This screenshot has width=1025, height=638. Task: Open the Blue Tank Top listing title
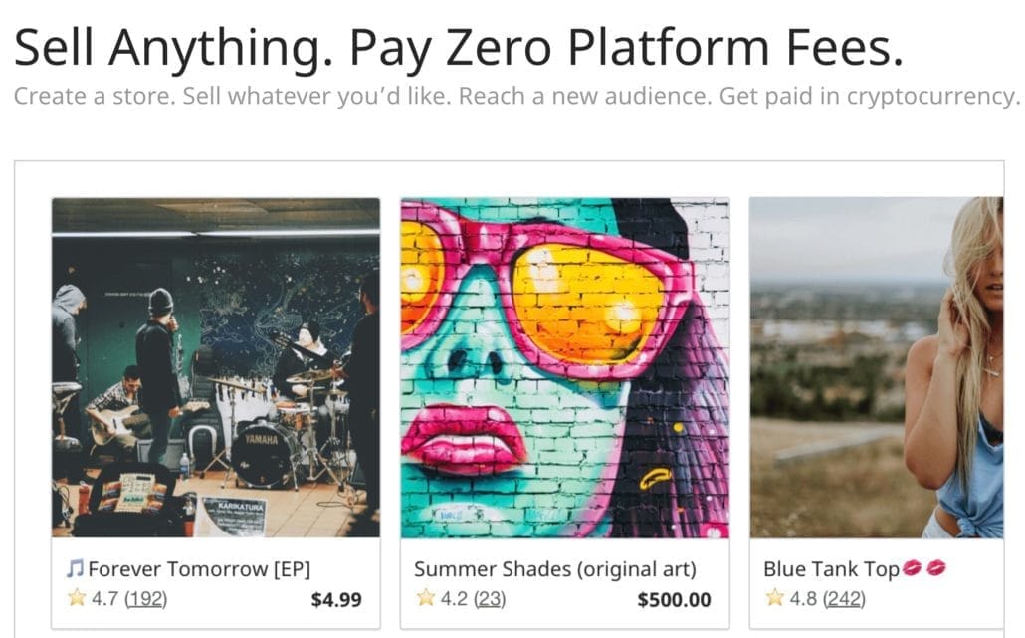point(831,569)
